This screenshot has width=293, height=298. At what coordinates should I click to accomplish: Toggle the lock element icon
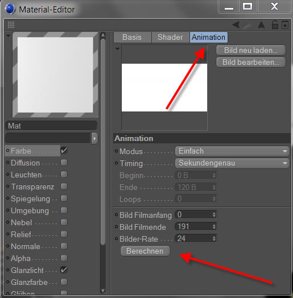click(x=275, y=24)
